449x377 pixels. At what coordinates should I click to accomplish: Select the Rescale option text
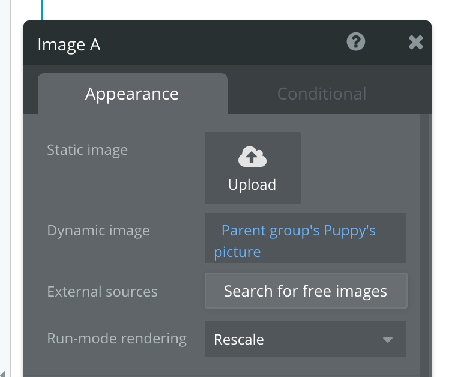239,339
